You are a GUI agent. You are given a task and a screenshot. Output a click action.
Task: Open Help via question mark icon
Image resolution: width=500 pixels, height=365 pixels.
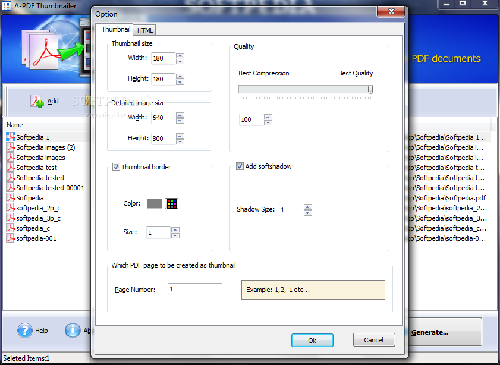(x=25, y=331)
